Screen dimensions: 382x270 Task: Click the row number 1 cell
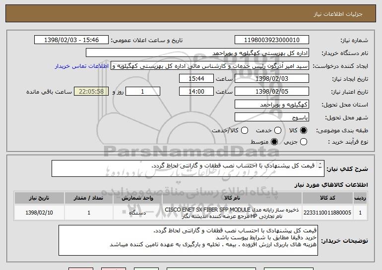tap(360, 213)
